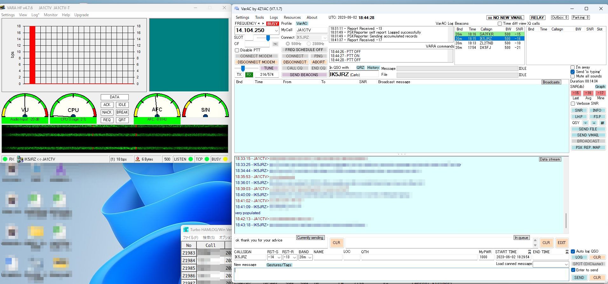The width and height of the screenshot is (608, 284).
Task: Click the DISCONNECT MODEM button
Action: [256, 62]
